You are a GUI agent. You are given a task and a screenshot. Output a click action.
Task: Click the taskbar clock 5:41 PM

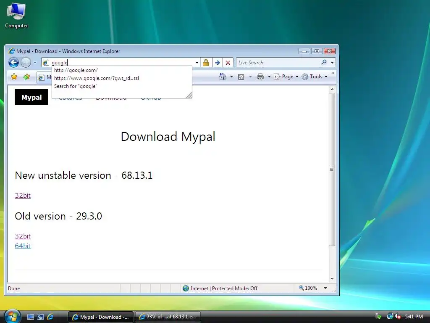414,317
